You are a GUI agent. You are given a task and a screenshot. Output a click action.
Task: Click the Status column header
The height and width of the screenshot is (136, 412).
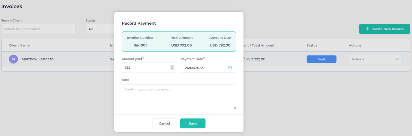pos(312,45)
